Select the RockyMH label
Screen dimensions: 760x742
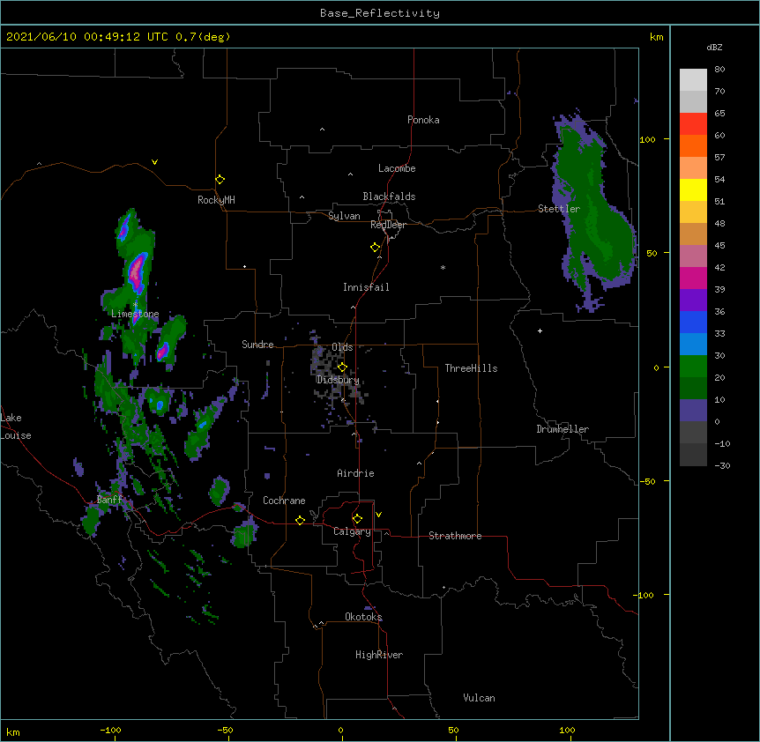216,200
